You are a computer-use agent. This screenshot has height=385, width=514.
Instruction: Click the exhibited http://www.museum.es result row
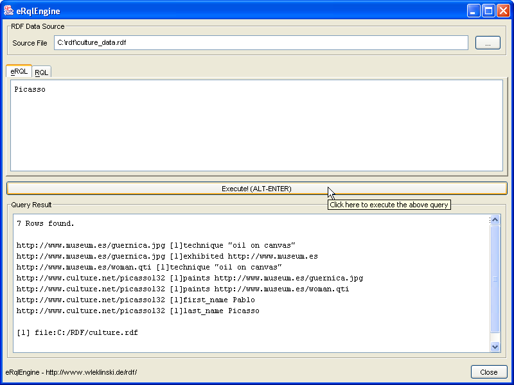click(167, 256)
